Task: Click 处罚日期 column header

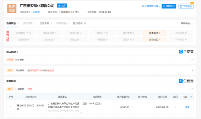Action: [x=162, y=97]
